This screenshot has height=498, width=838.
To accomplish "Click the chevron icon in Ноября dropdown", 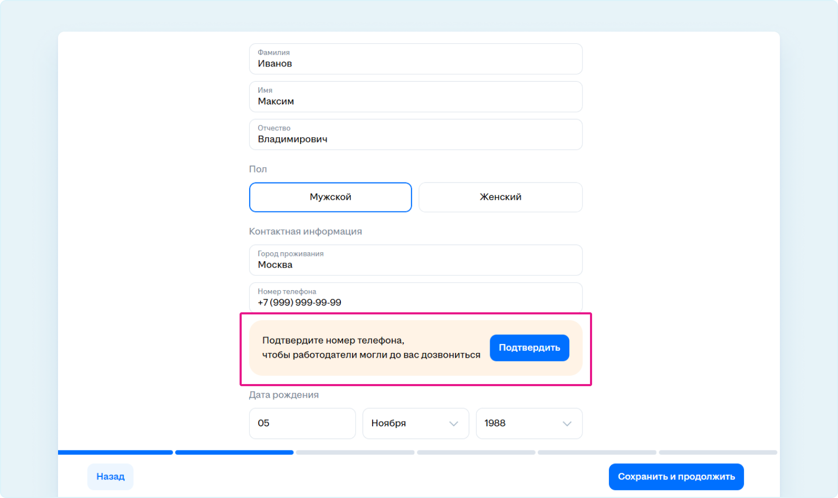I will coord(453,424).
